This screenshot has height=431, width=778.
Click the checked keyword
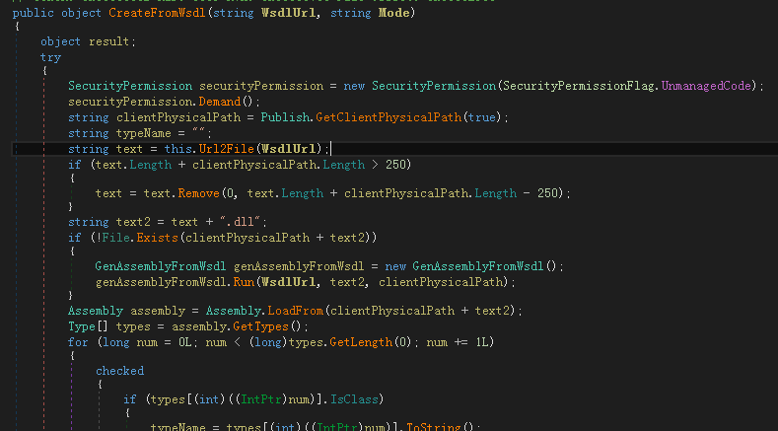click(119, 371)
